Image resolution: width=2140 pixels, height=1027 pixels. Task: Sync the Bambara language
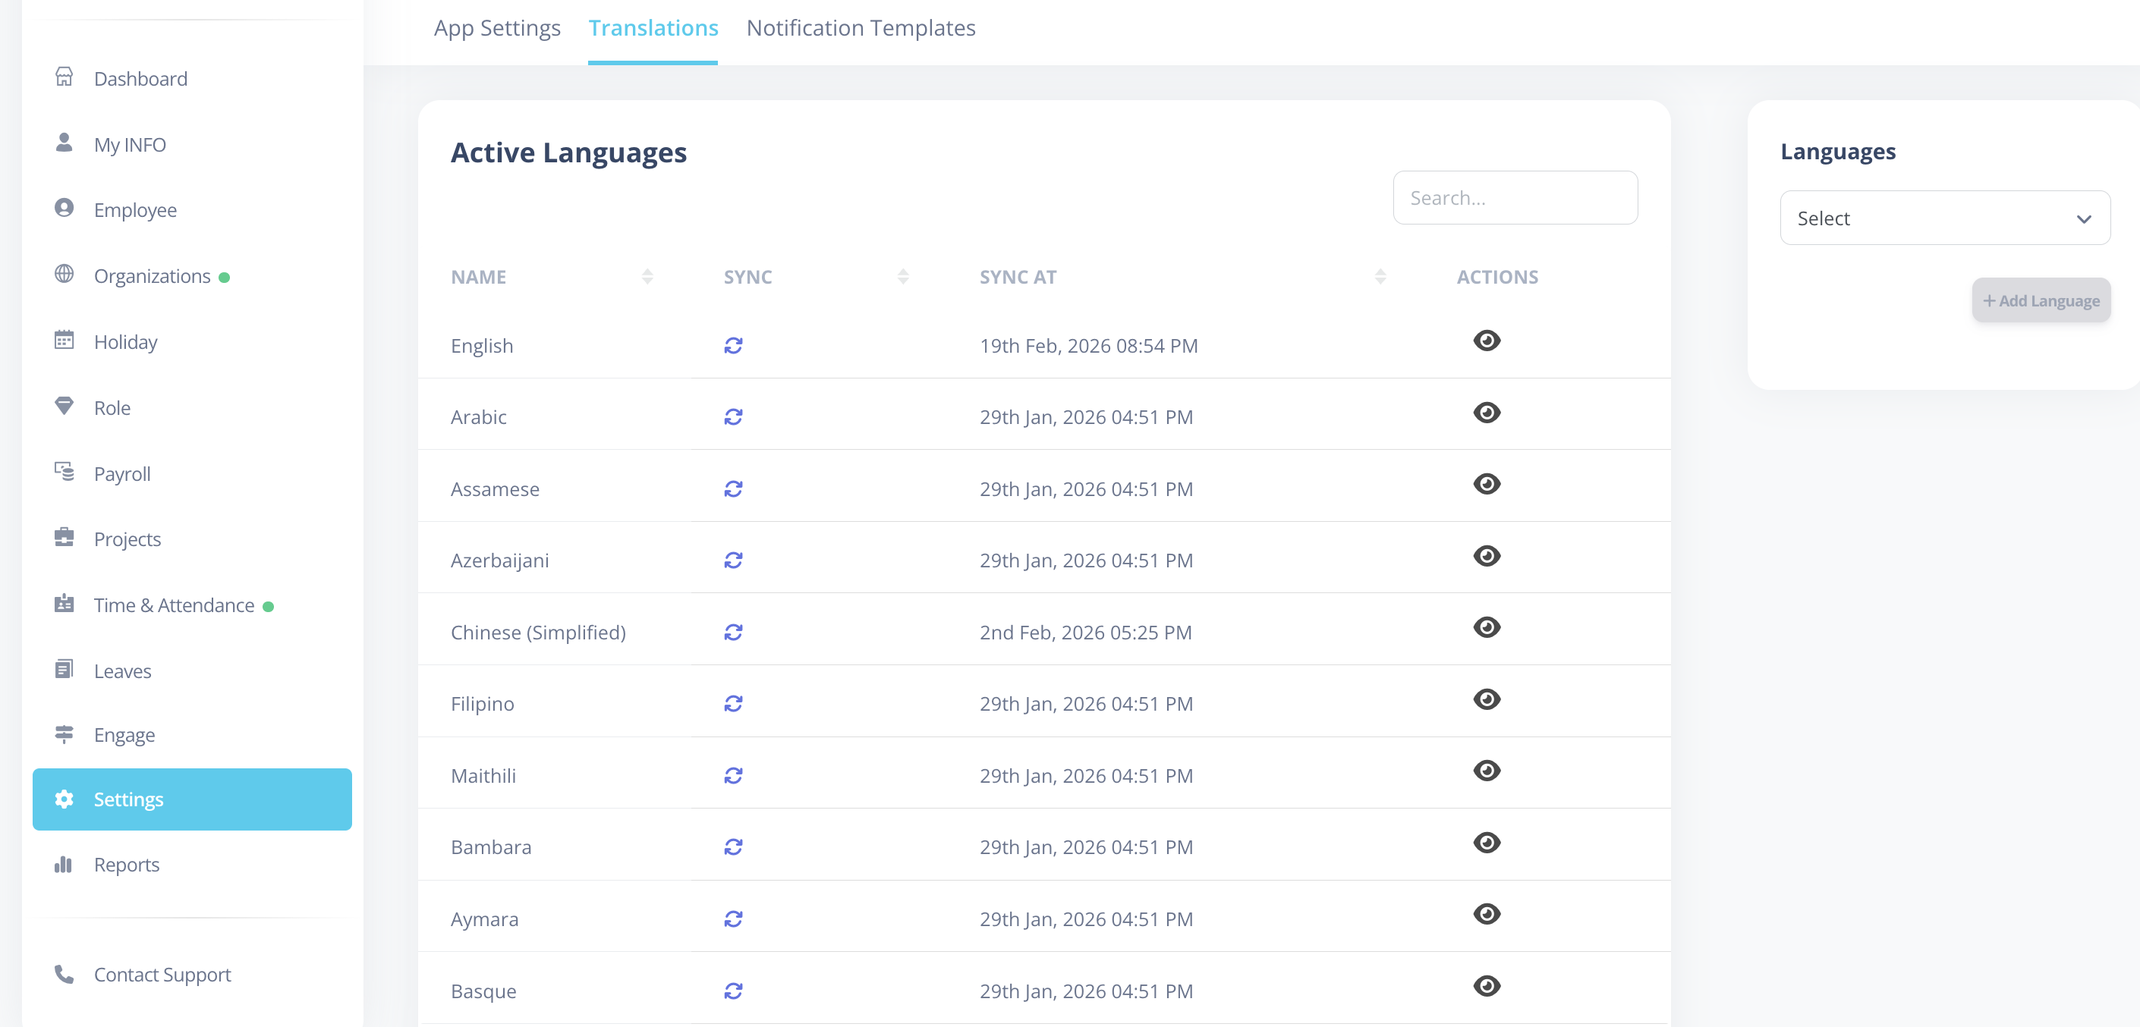(x=733, y=846)
